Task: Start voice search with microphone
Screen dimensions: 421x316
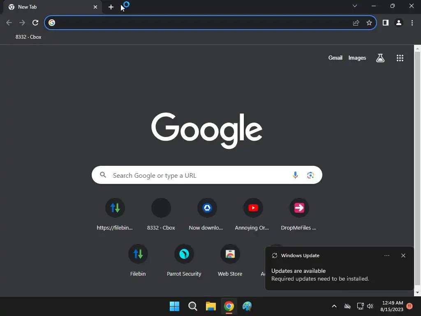Action: pos(295,175)
